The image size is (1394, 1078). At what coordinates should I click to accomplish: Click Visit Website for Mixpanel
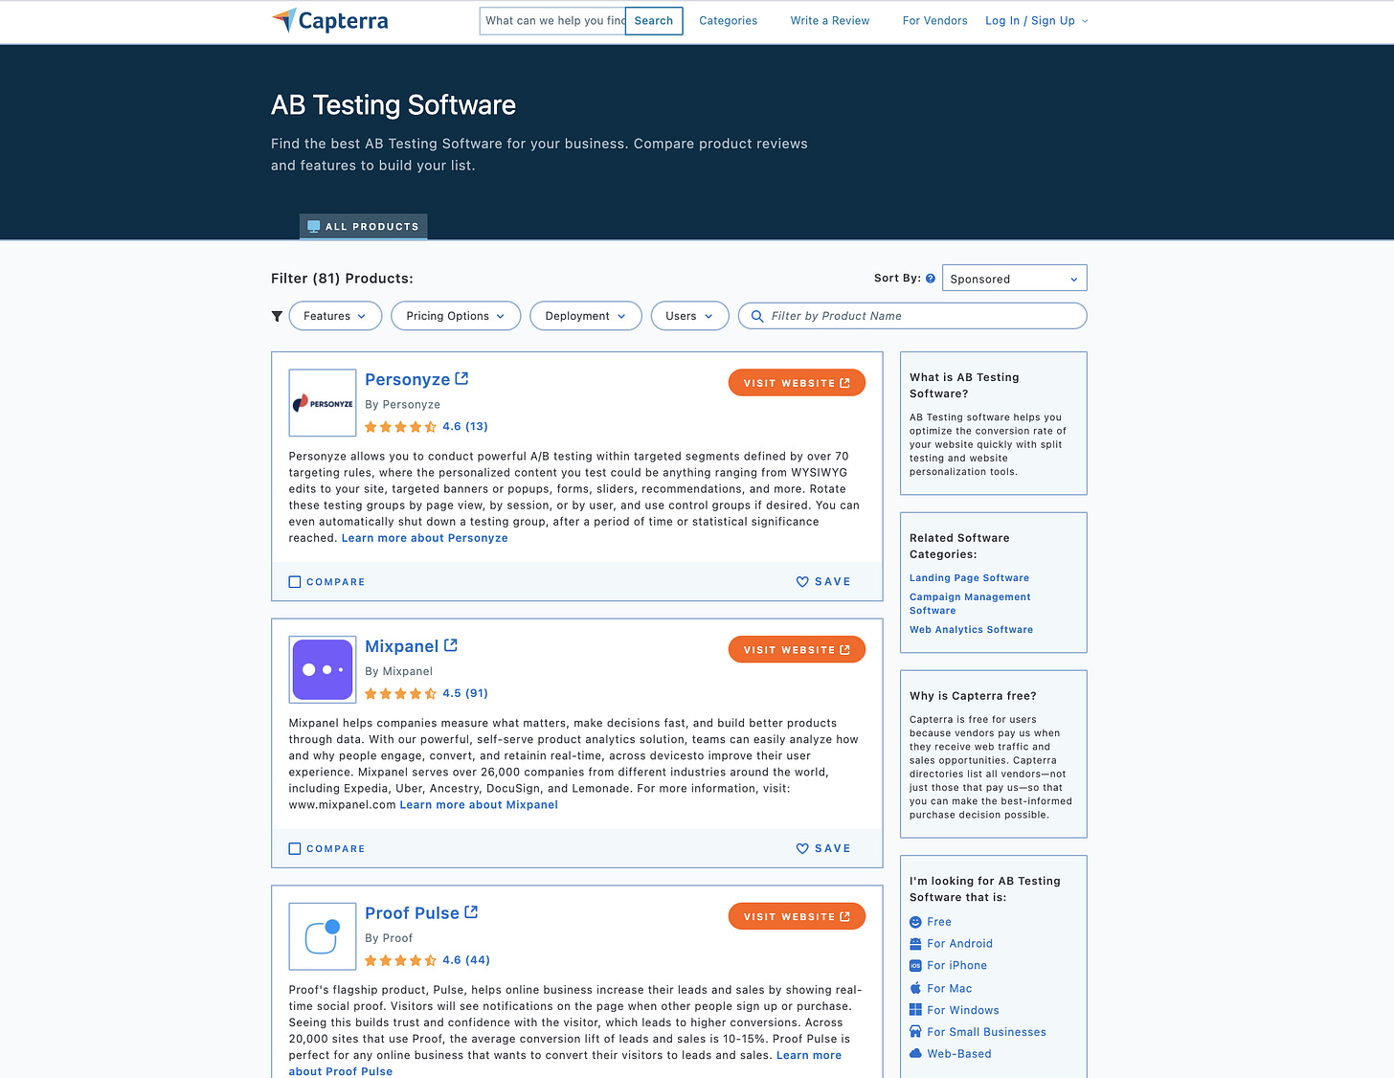pyautogui.click(x=797, y=650)
